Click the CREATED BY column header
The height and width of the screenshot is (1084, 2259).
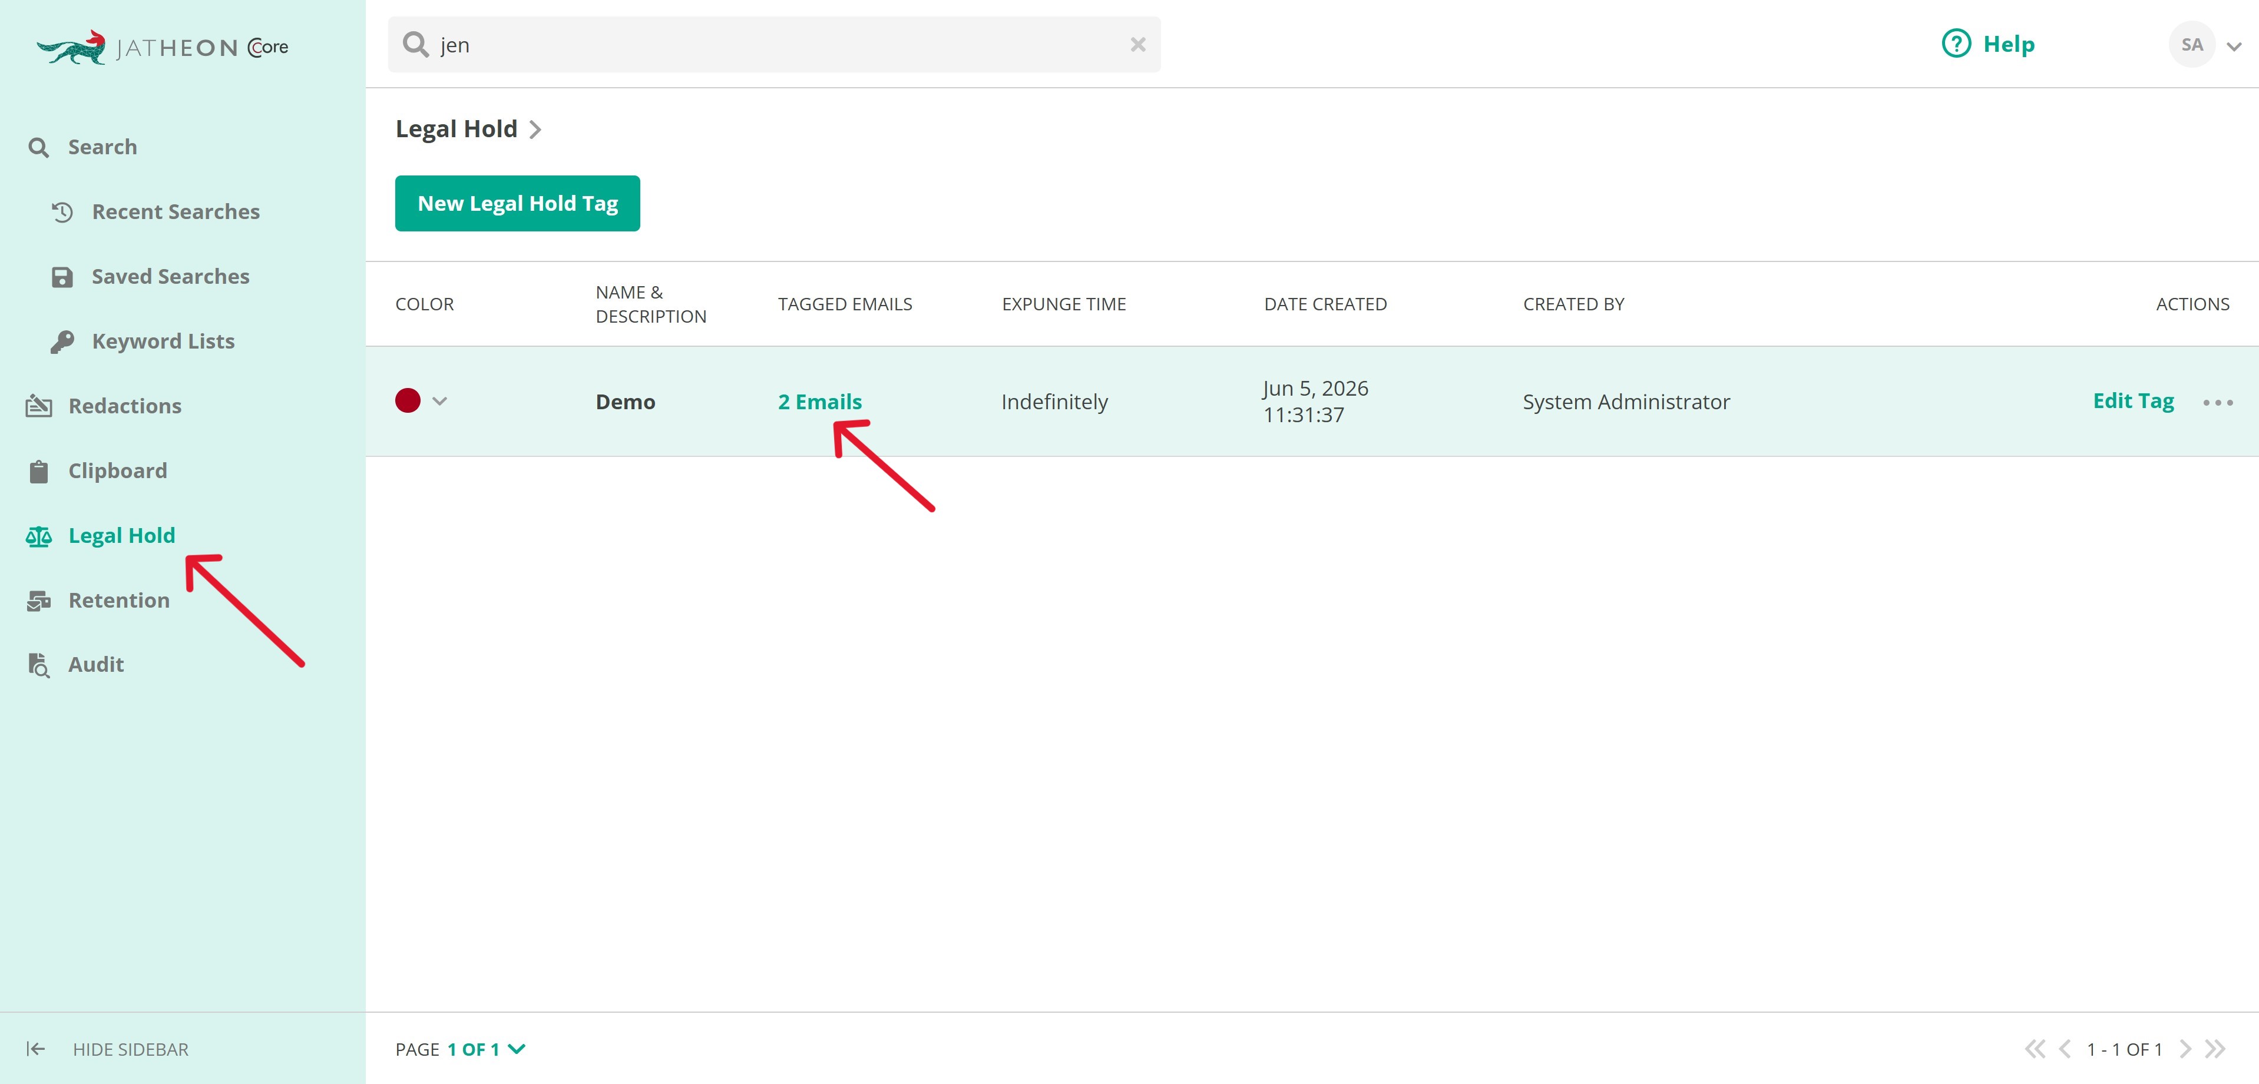[x=1573, y=304]
